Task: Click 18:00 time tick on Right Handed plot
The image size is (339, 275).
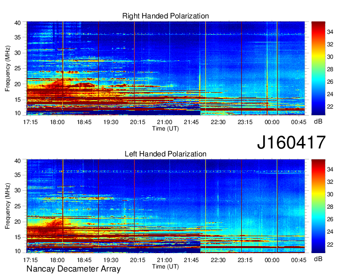Action: [x=57, y=122]
